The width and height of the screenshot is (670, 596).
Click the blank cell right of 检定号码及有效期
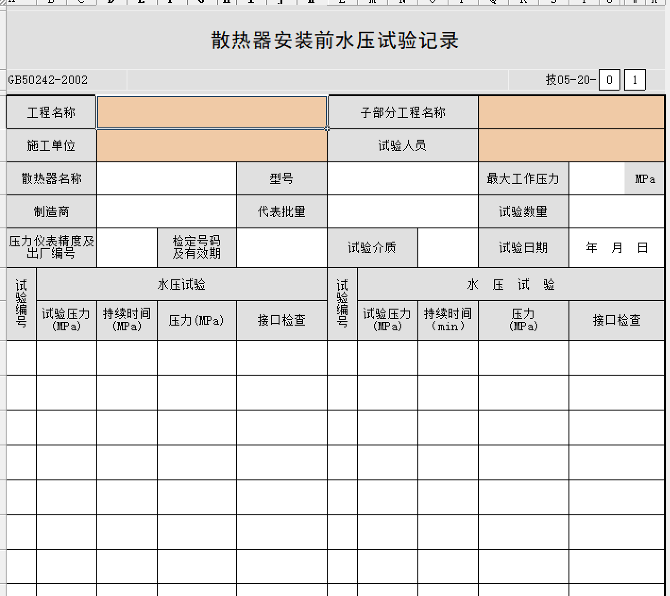pyautogui.click(x=281, y=247)
